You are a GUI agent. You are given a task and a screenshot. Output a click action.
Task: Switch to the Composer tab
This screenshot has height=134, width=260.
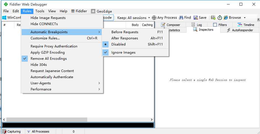coord(171,25)
